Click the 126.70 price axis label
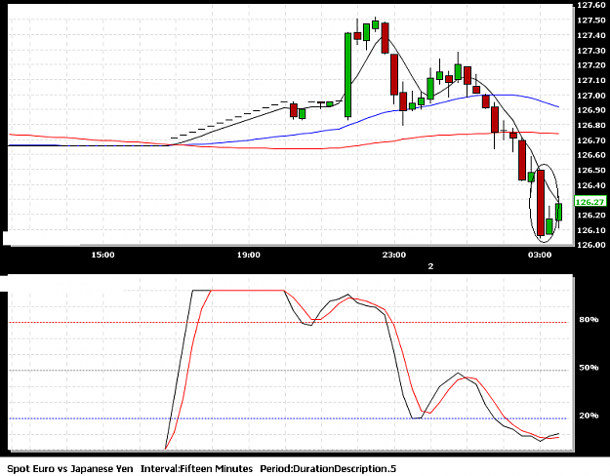 [x=591, y=140]
